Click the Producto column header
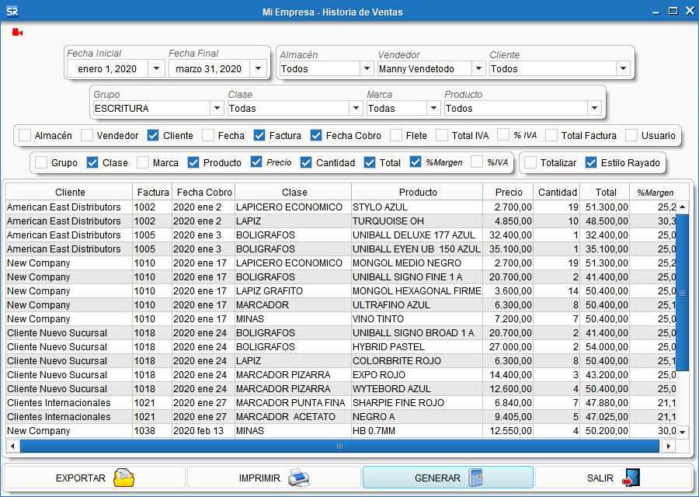699x497 pixels. coord(418,192)
